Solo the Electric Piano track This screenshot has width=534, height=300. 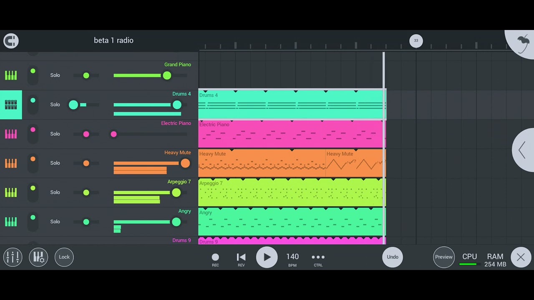(x=55, y=134)
